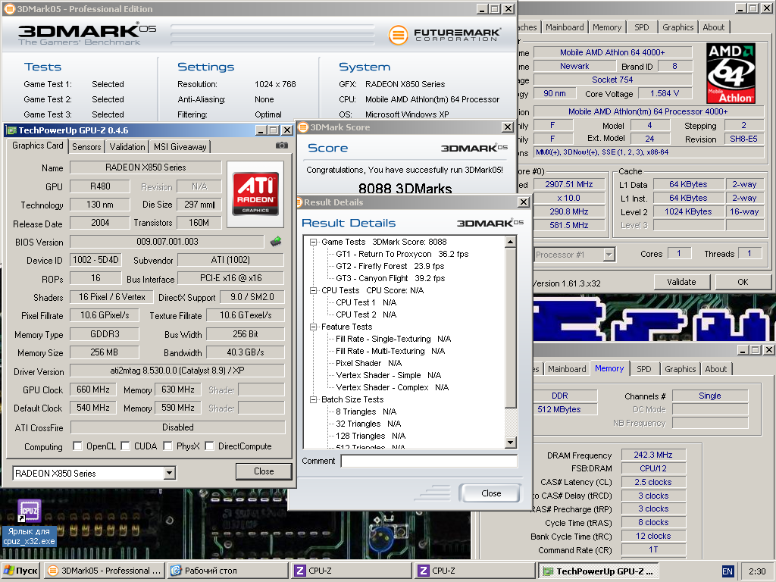Activate the first CPU-Z taskbar button
Viewport: 776px width, 582px height.
tap(352, 571)
